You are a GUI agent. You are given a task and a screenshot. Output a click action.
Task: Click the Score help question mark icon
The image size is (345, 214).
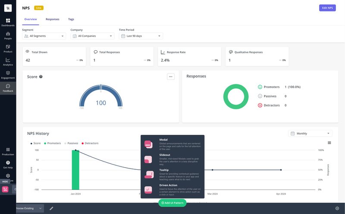tap(41, 76)
